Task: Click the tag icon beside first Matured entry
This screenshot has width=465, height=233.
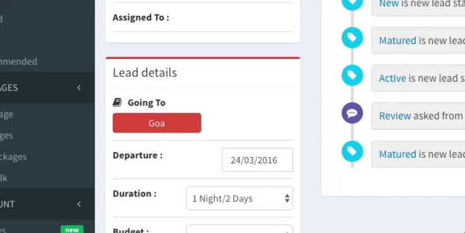Action: pos(352,38)
